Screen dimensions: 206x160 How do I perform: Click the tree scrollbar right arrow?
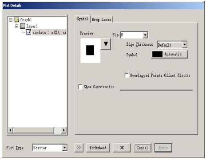click(64, 130)
